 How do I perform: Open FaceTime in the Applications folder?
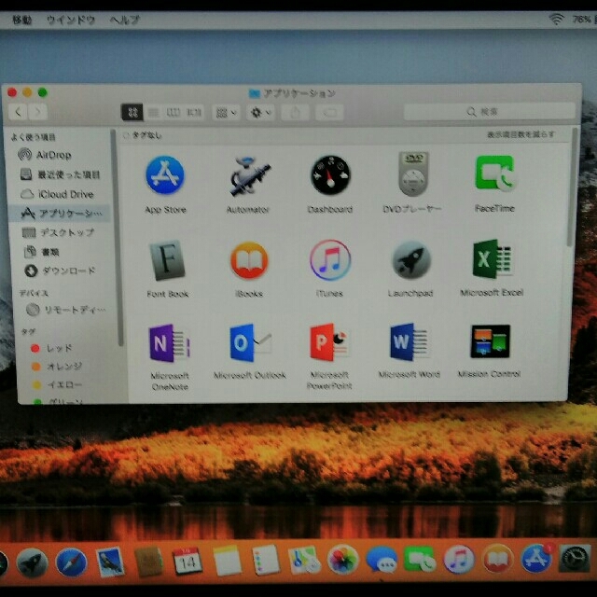(x=495, y=174)
